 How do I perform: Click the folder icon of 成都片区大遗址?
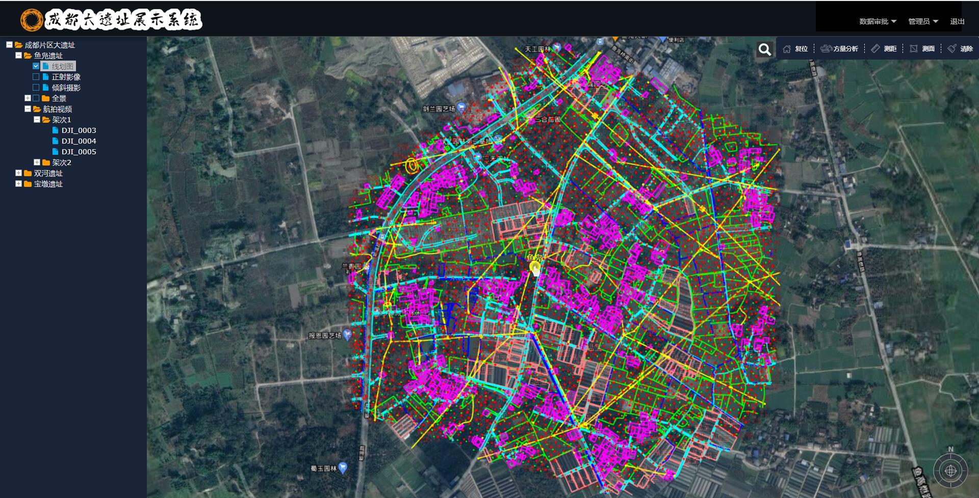[x=19, y=45]
